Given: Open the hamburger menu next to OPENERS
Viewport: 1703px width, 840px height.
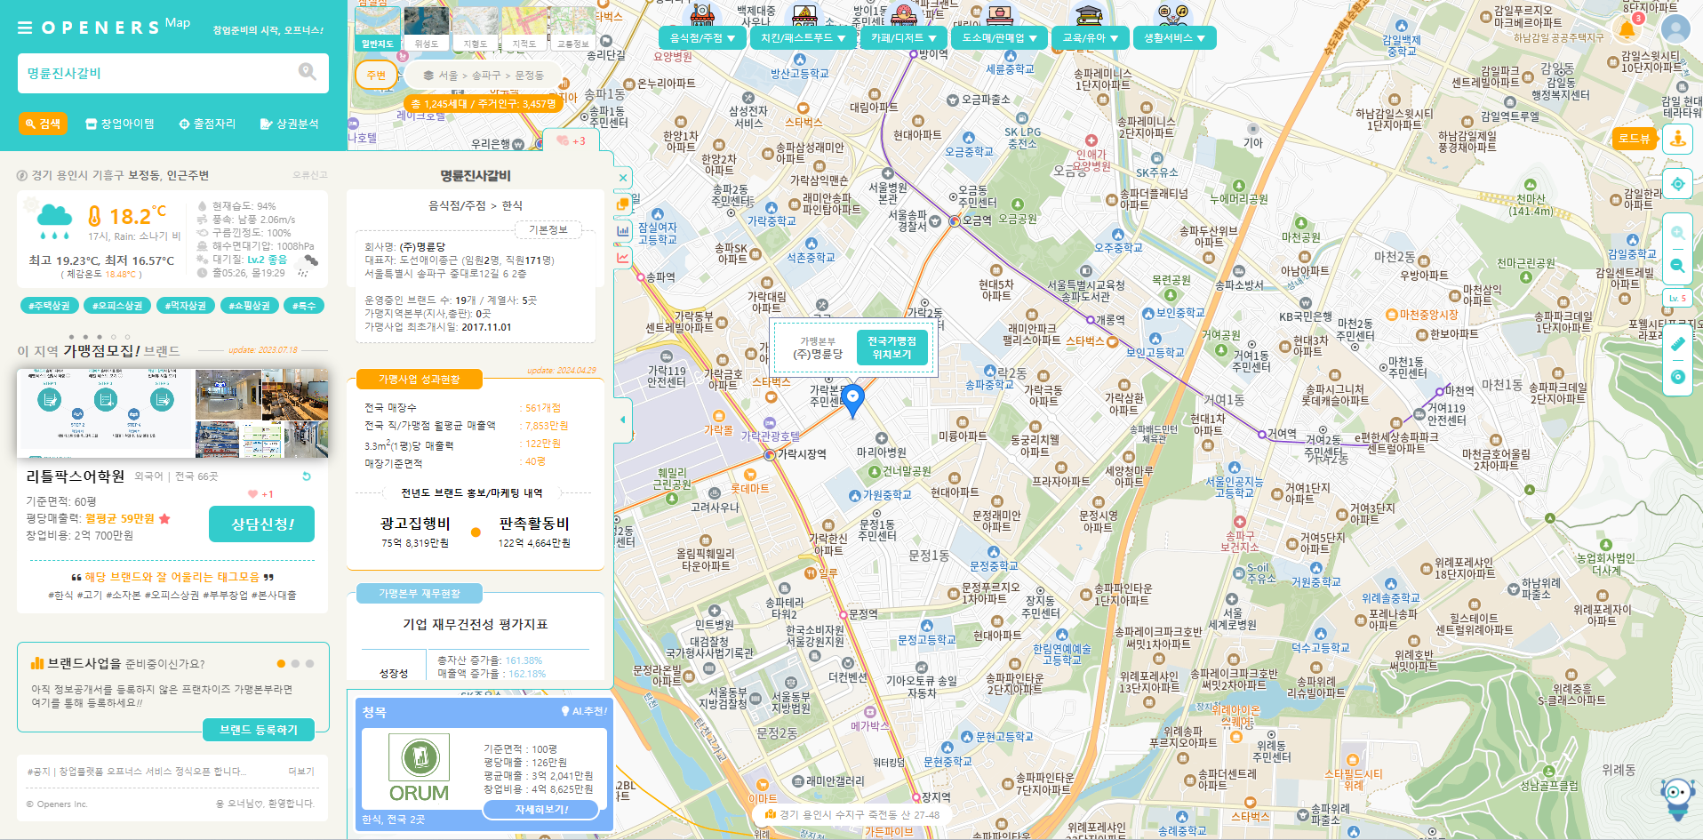Looking at the screenshot, I should point(25,28).
